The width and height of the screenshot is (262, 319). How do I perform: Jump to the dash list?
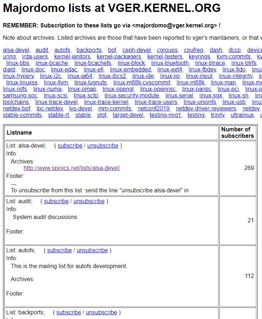click(x=216, y=50)
